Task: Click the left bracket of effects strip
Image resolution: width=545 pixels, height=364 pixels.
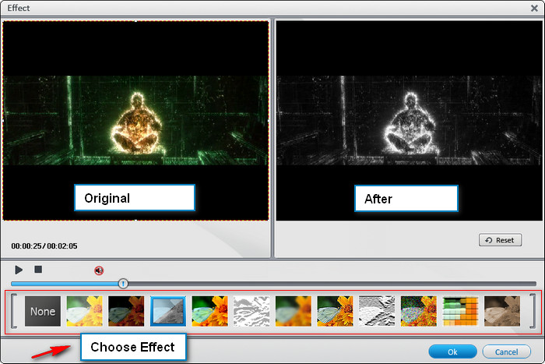Action: 14,311
